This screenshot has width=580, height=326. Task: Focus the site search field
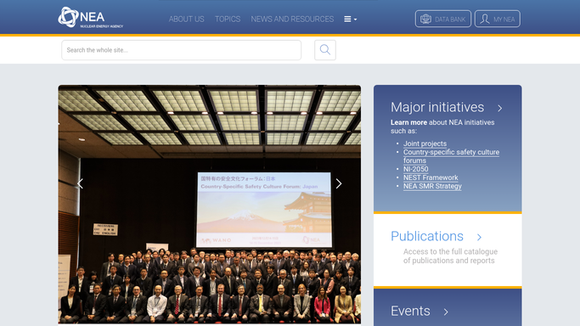coord(181,50)
